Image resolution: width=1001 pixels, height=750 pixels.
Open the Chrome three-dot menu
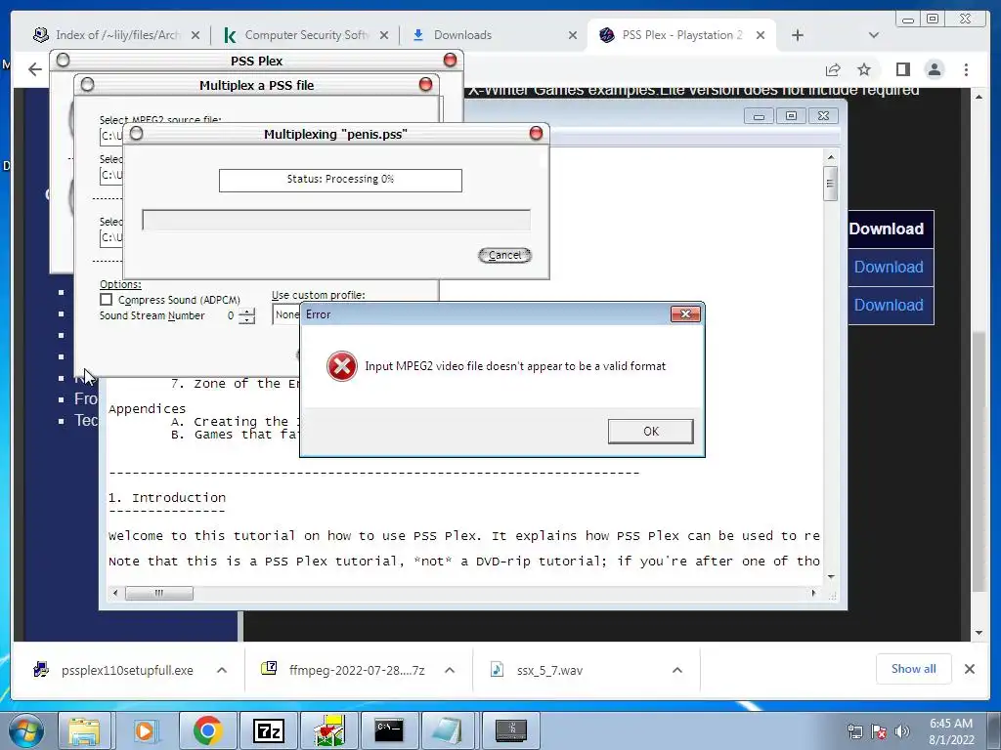click(967, 69)
